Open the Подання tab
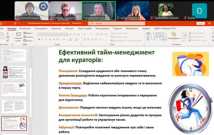 [117, 28]
